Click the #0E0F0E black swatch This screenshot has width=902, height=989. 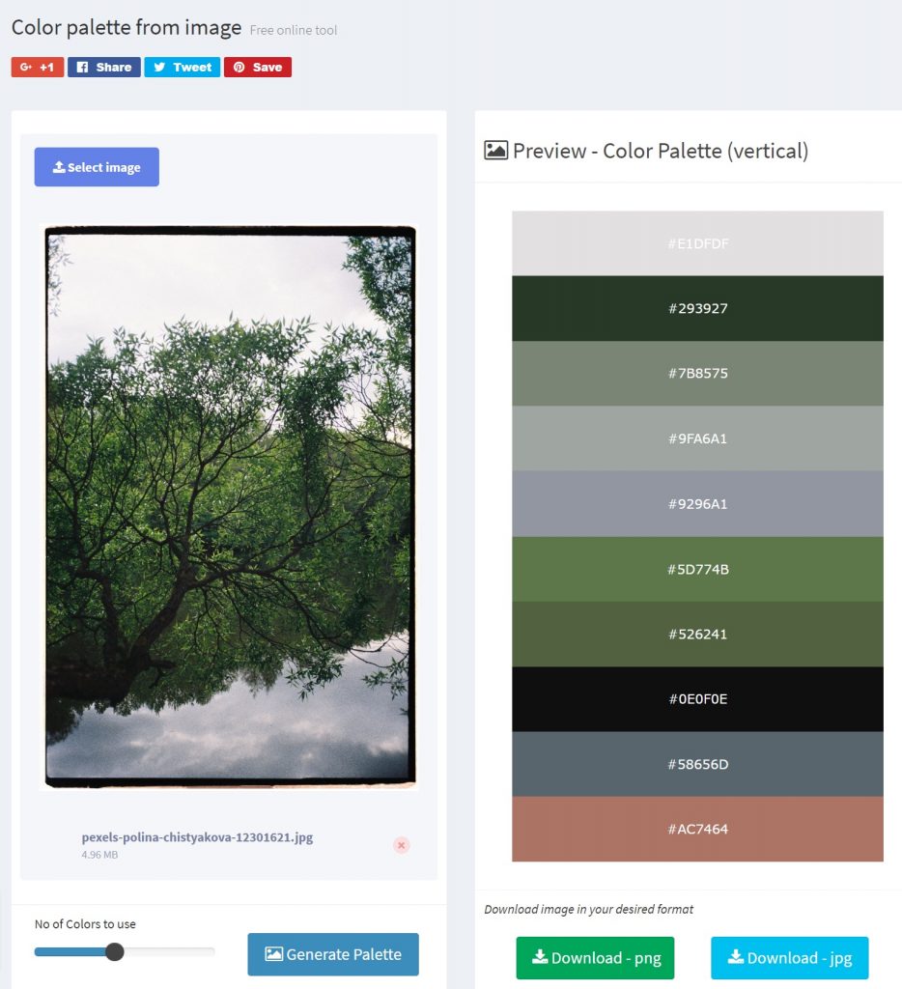coord(697,698)
